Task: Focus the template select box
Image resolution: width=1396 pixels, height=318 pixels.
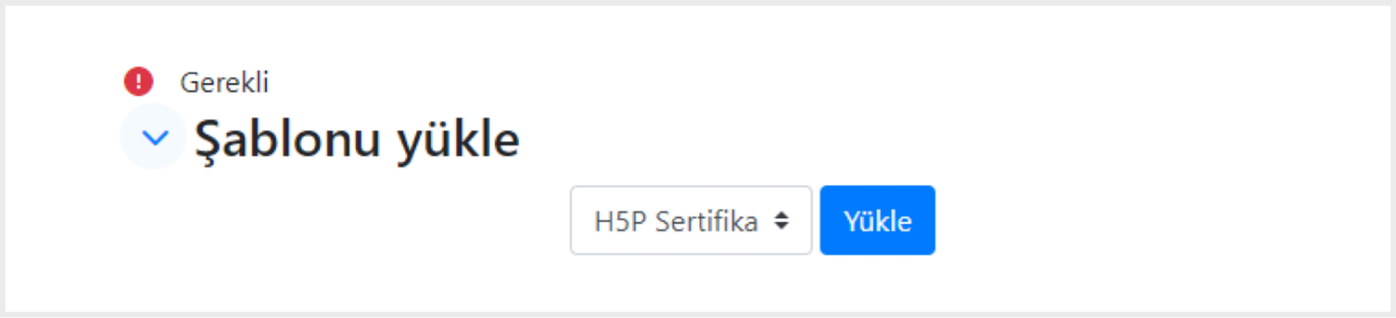Action: click(x=691, y=220)
